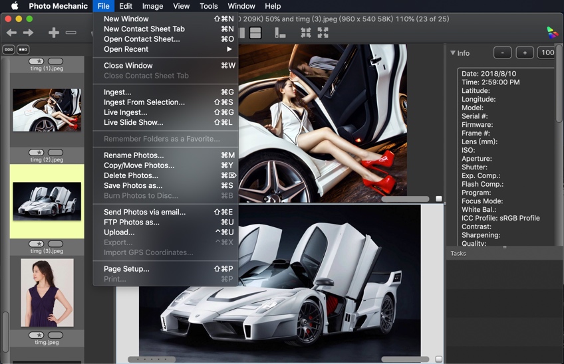
Task: Open the View menu
Action: pyautogui.click(x=182, y=6)
